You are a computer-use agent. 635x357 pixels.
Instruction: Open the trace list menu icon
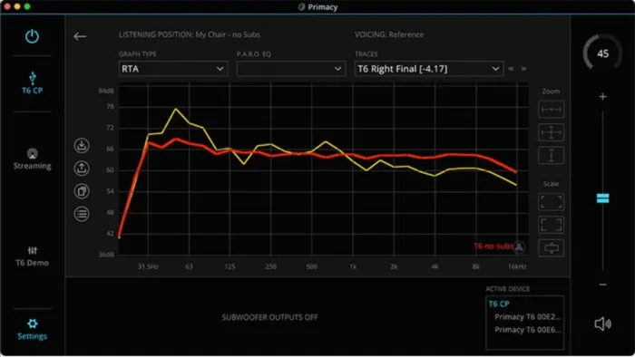tap(82, 214)
